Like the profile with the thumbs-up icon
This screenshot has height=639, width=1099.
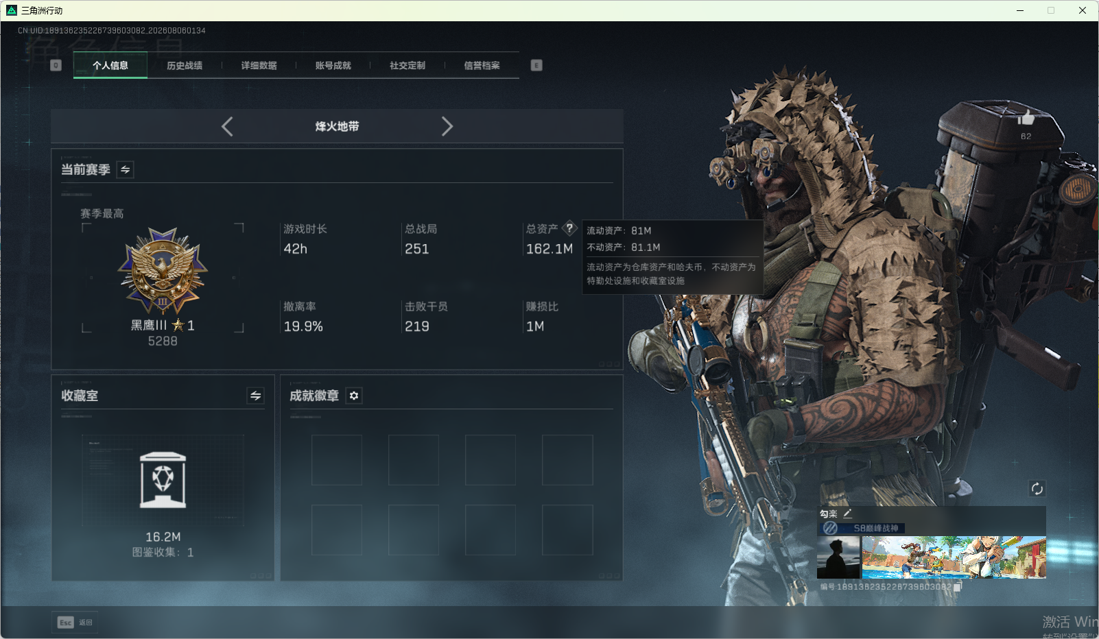tap(1026, 117)
